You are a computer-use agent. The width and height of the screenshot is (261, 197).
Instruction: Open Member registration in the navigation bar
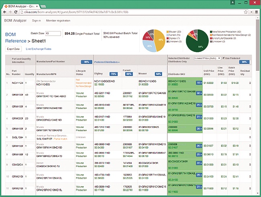[58, 21]
